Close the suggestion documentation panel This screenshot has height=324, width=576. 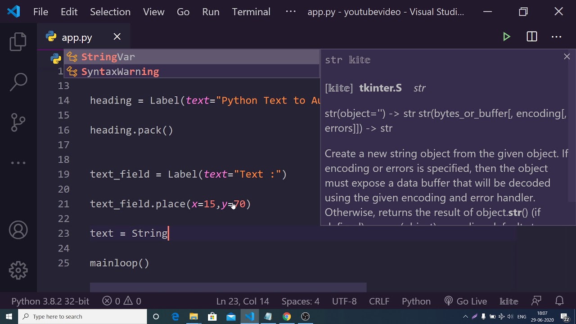point(567,57)
